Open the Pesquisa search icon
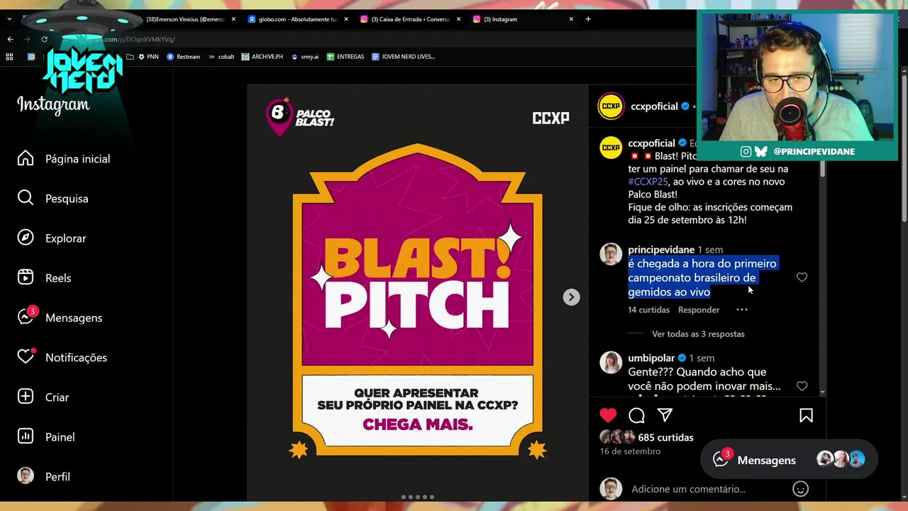The image size is (908, 511). tap(26, 198)
